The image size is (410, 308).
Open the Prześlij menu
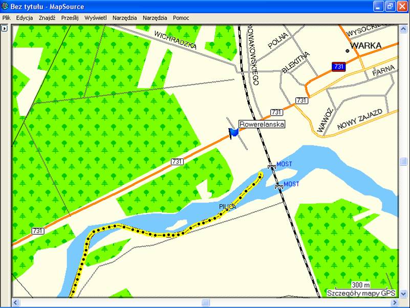pyautogui.click(x=70, y=18)
